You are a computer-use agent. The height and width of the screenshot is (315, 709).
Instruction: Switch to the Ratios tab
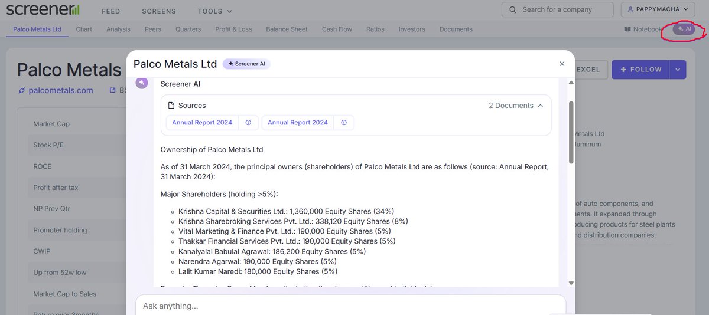tap(375, 29)
